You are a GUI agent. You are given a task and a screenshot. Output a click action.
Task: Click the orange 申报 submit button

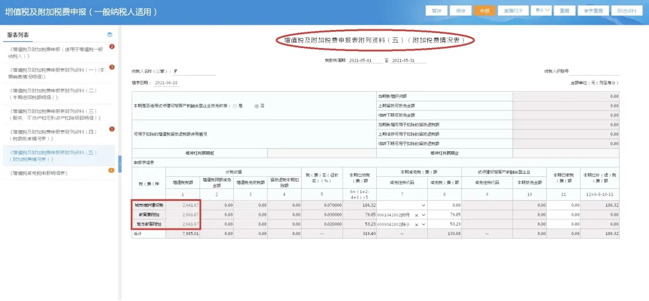(x=484, y=11)
